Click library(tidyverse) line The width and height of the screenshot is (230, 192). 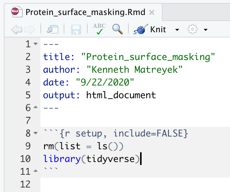coord(91,159)
